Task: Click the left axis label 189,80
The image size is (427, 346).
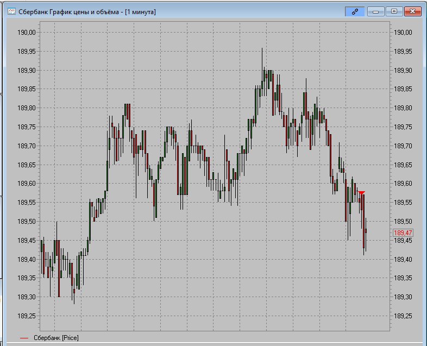Action: pos(27,108)
